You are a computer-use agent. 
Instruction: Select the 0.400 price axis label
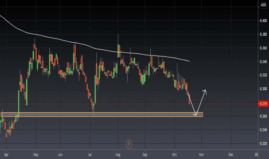click(x=263, y=21)
